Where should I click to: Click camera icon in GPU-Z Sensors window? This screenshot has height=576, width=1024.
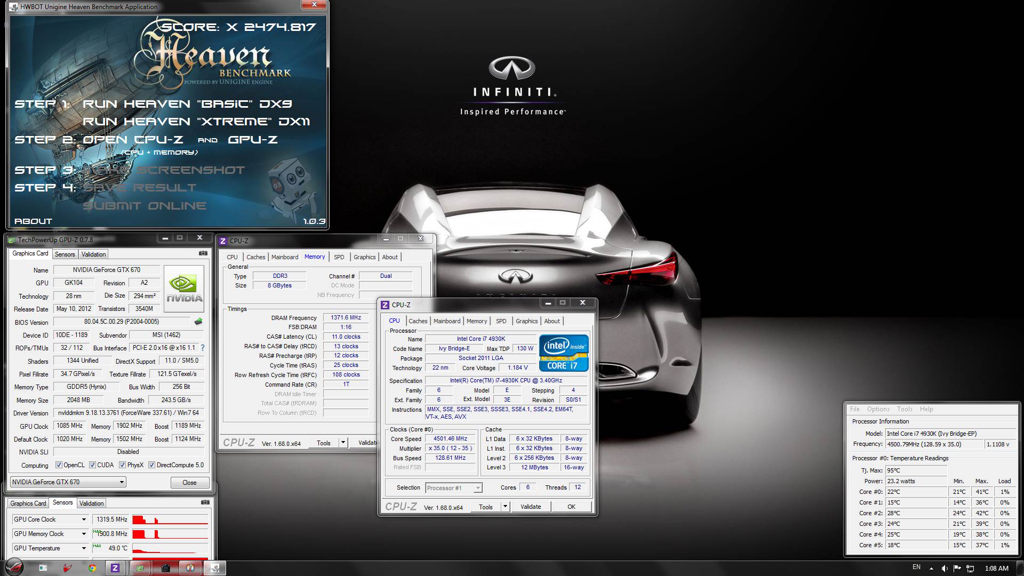[x=205, y=502]
